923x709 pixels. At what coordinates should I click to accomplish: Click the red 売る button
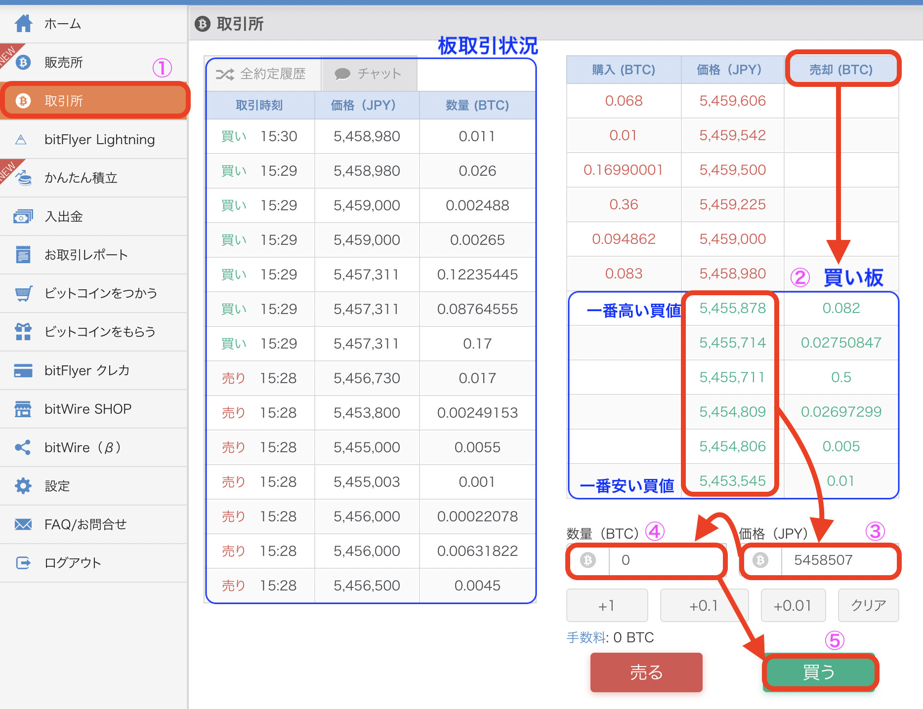pyautogui.click(x=646, y=672)
